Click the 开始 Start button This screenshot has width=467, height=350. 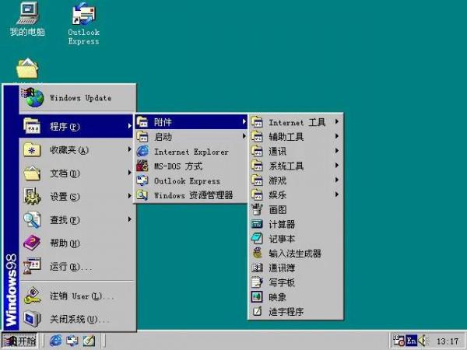pos(19,341)
